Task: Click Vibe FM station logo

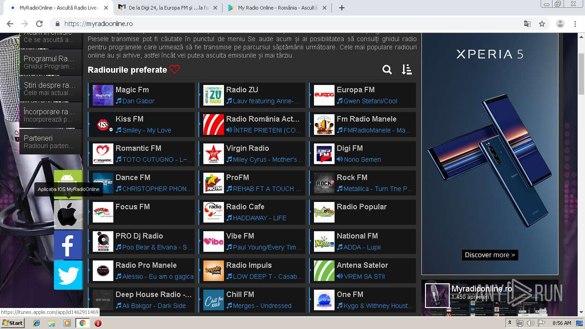Action: pos(213,241)
